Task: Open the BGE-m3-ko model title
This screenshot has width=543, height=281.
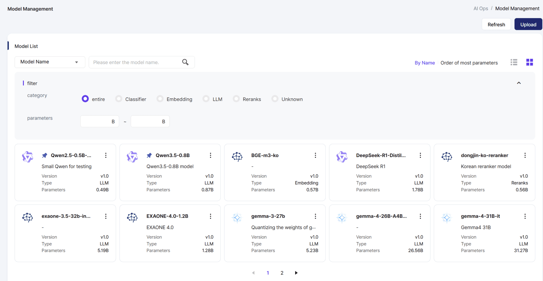Action: 265,155
